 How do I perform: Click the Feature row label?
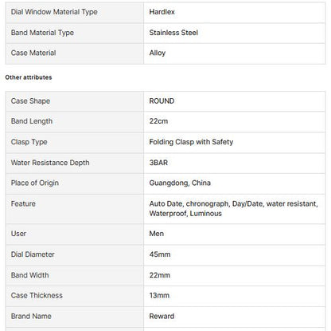[x=23, y=204]
